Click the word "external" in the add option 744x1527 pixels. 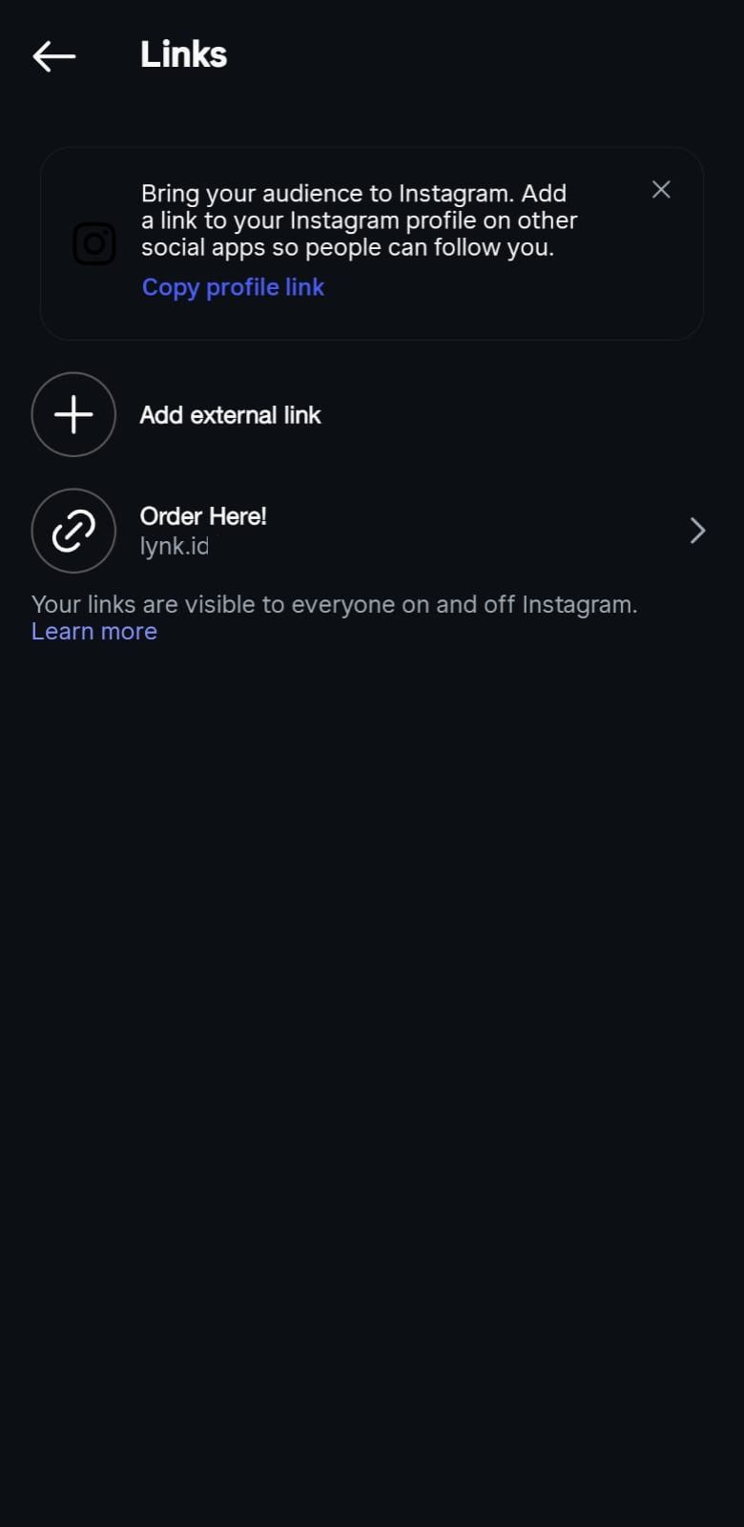234,415
